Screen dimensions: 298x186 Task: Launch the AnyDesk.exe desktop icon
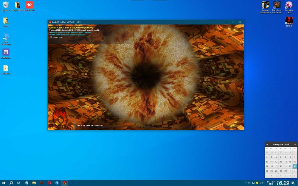tap(30, 6)
